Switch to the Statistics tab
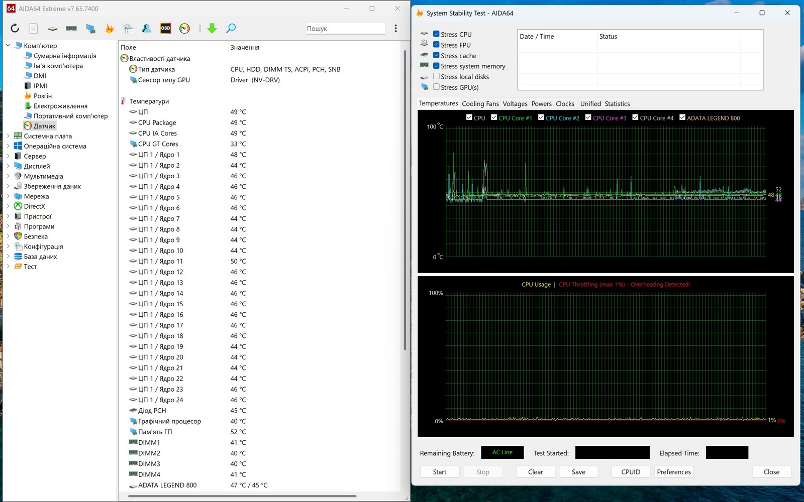Viewport: 804px width, 502px height. coord(618,104)
